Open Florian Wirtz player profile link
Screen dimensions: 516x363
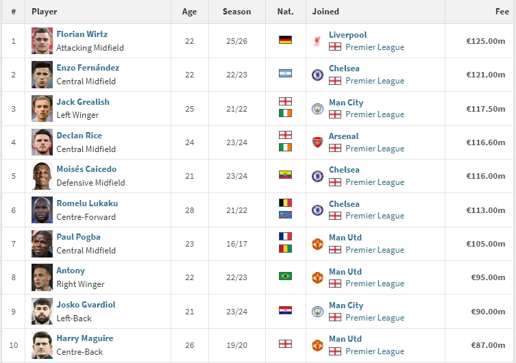click(x=82, y=34)
